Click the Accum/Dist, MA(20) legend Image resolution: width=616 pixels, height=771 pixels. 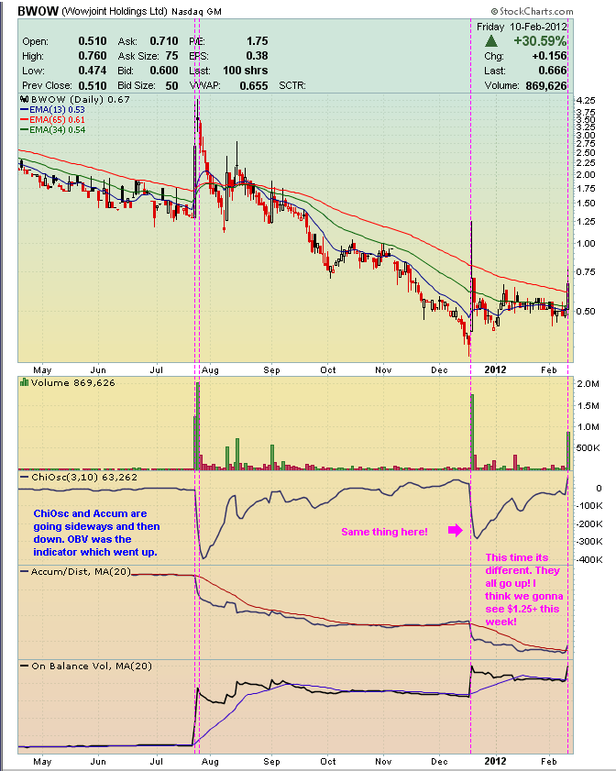81,571
